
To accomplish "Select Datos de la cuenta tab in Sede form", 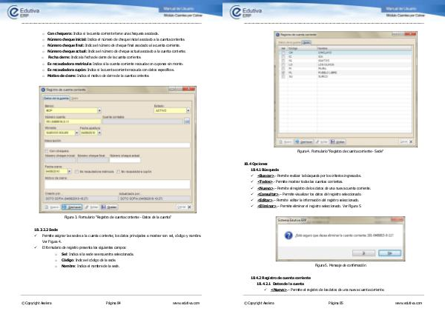I will 291,42.
